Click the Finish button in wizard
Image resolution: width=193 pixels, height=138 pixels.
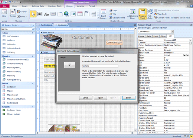pos(129,98)
